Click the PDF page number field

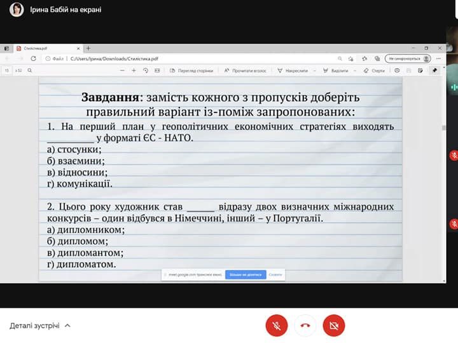click(x=7, y=71)
